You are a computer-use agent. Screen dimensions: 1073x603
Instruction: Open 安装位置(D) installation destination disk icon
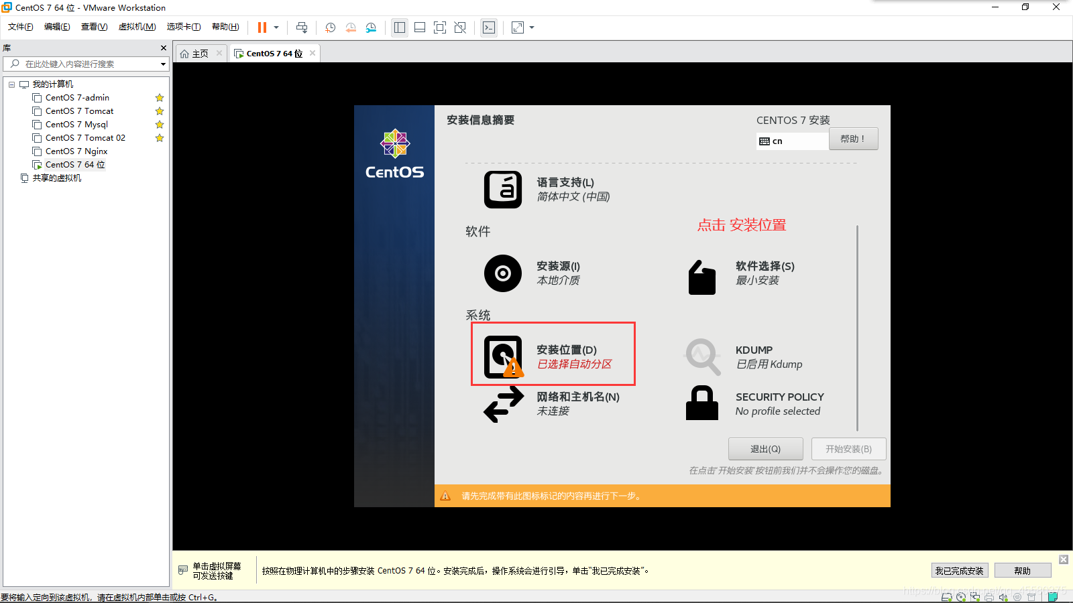pos(503,356)
